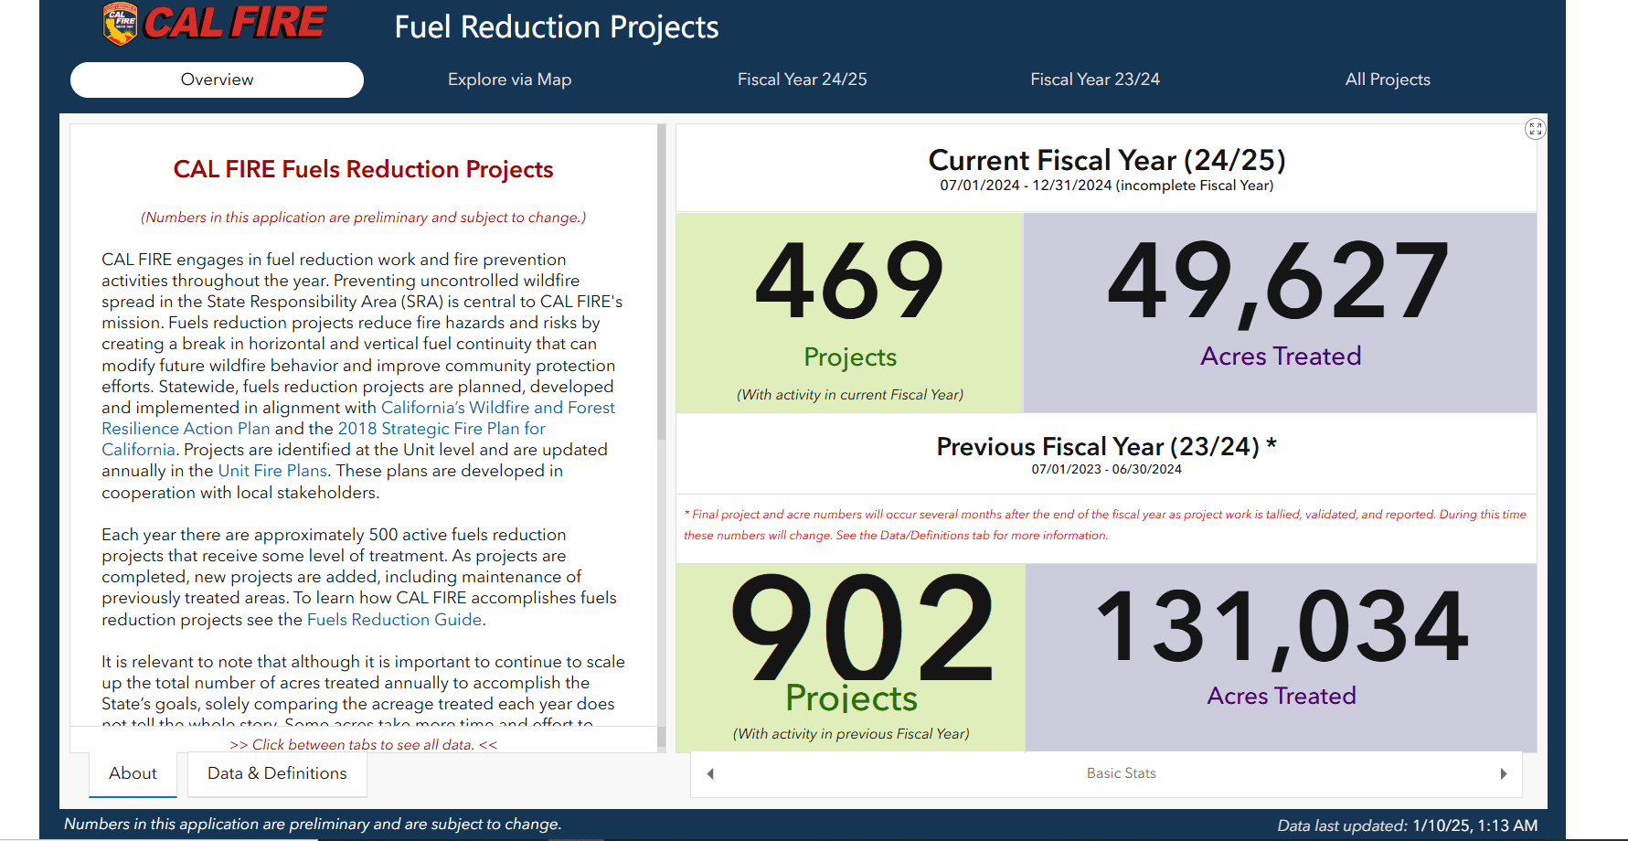Viewport: 1628px width, 841px height.
Task: Click the Fuel Reduction Projects title
Action: coord(557,27)
